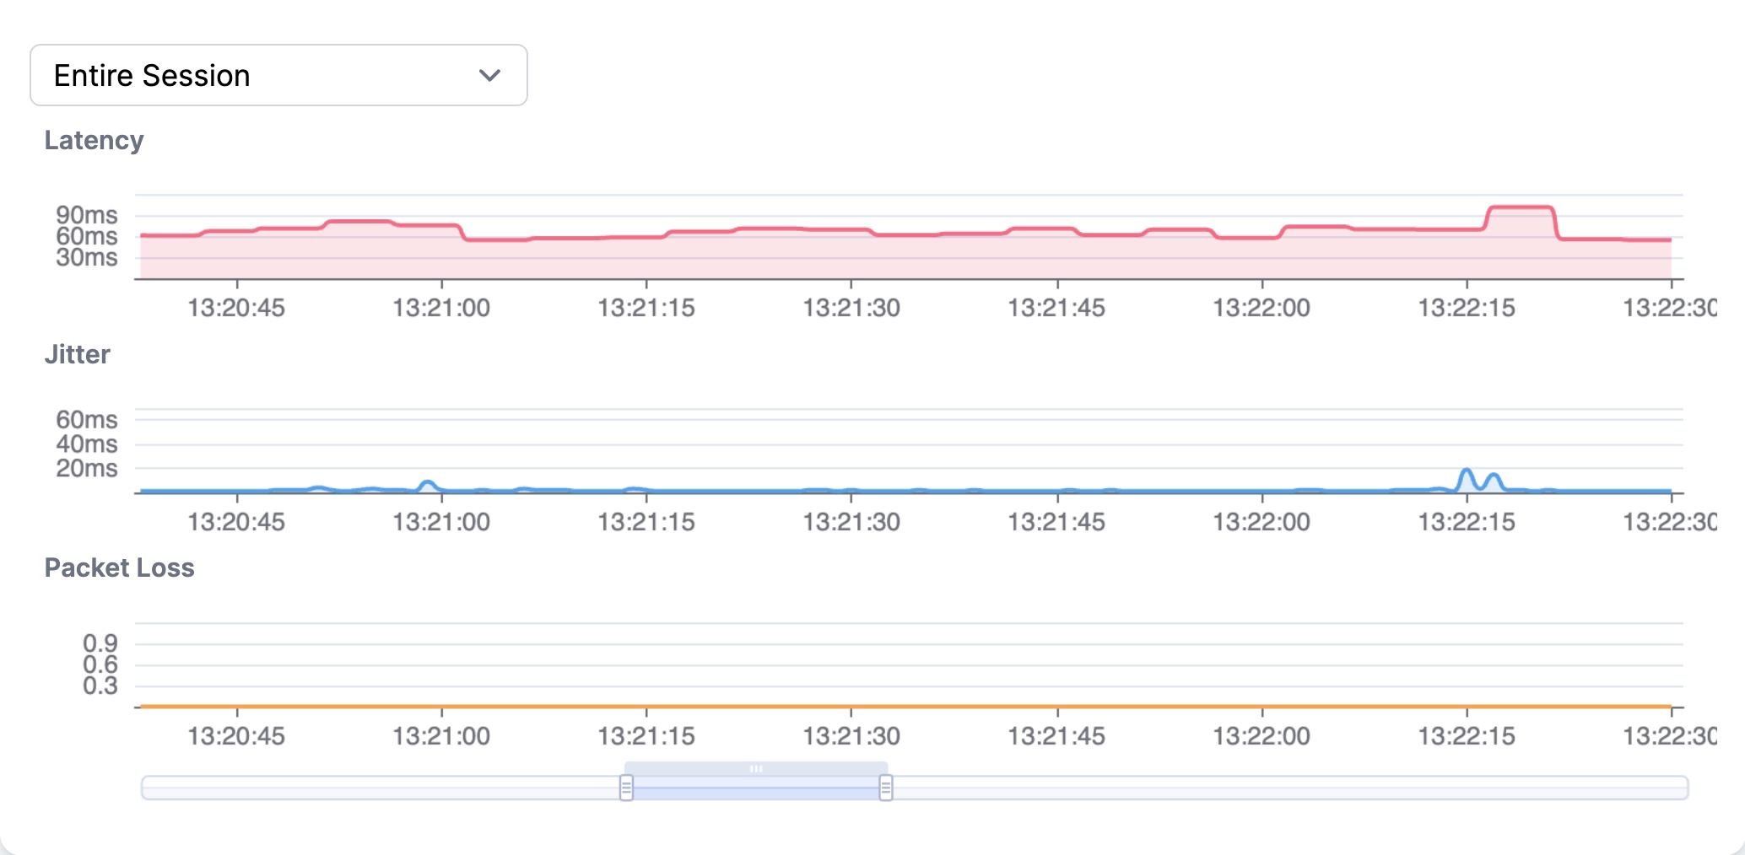1745x855 pixels.
Task: Click the Latency chart title
Action: click(x=94, y=140)
